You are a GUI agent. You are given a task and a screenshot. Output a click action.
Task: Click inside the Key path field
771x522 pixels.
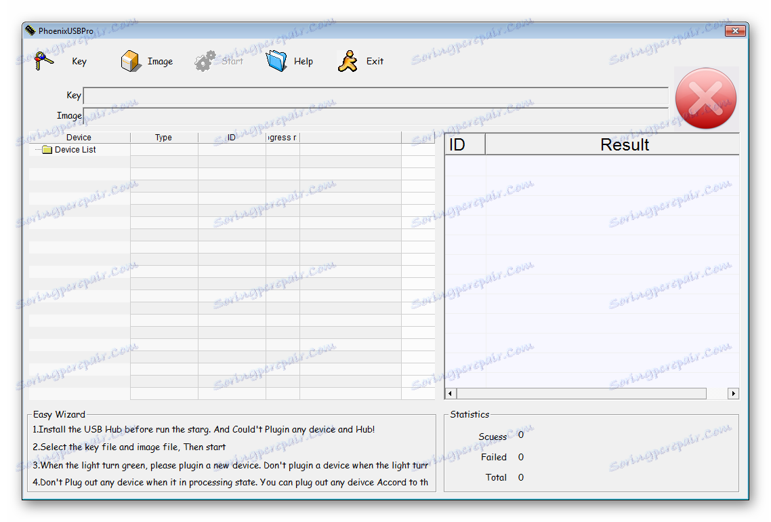pos(375,96)
